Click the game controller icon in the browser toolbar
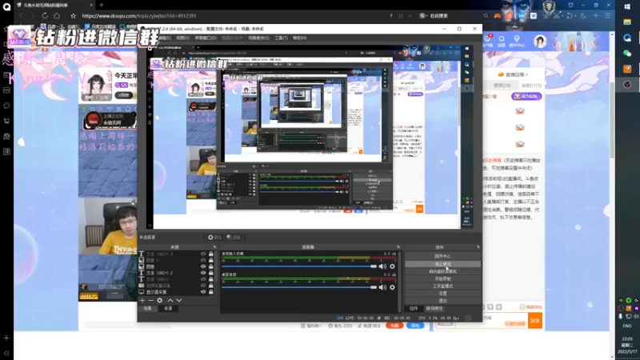 [497, 16]
